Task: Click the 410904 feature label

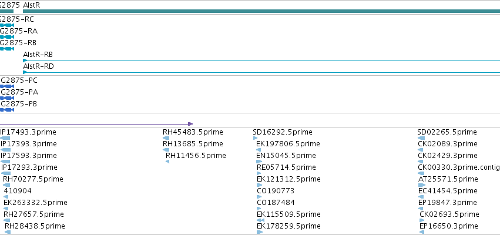Action: (18, 191)
